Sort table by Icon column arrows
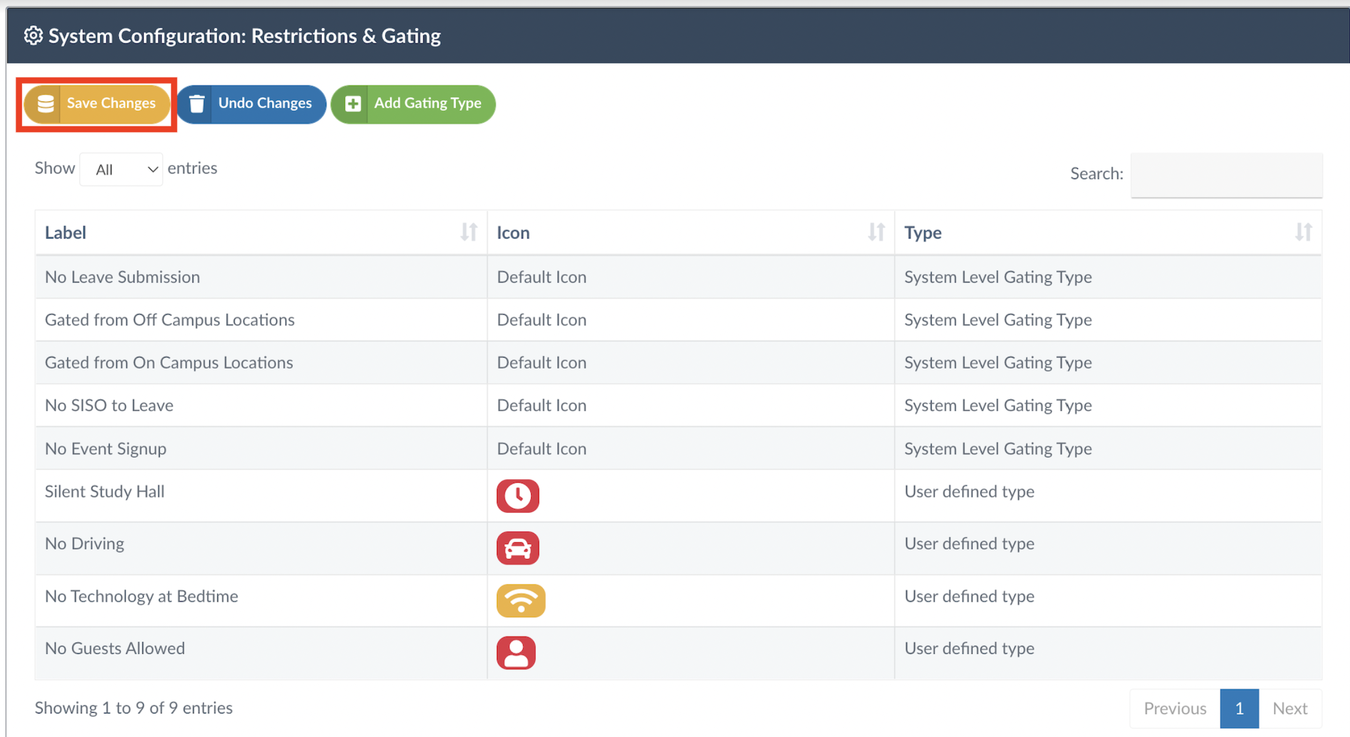The image size is (1350, 737). (x=876, y=232)
